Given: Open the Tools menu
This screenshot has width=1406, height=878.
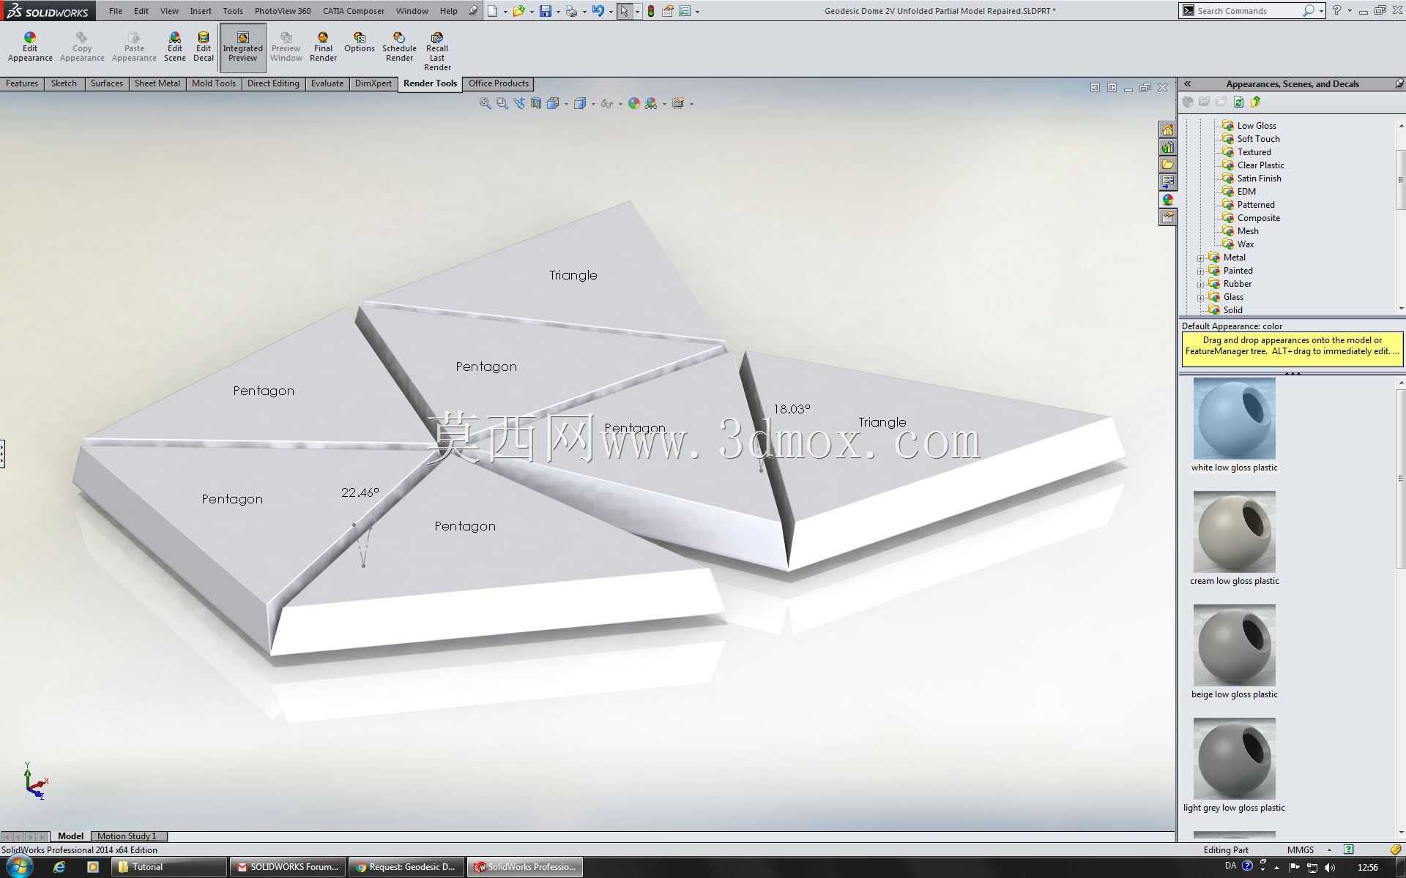Looking at the screenshot, I should tap(232, 11).
